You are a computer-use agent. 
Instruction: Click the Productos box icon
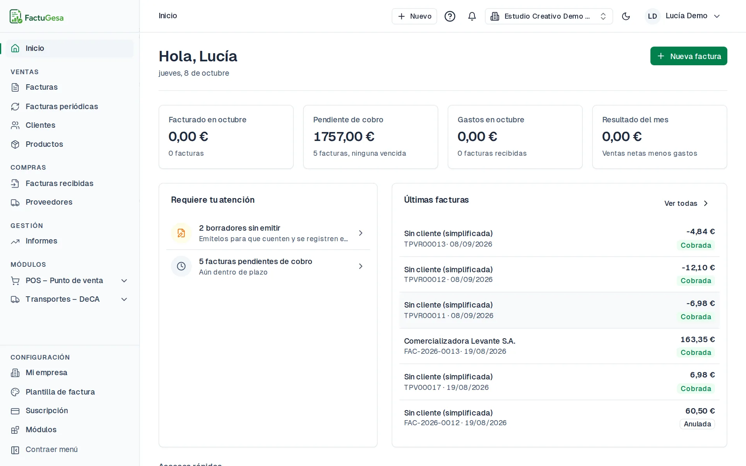pos(15,144)
